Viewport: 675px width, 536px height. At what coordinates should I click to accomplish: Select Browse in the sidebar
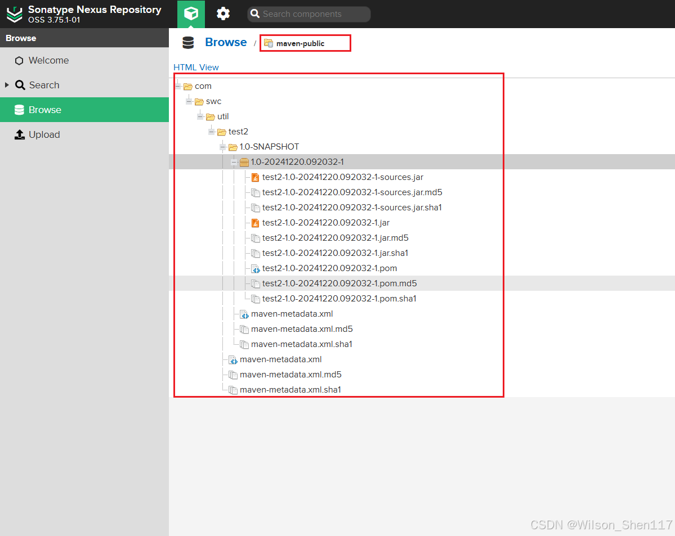coord(84,110)
